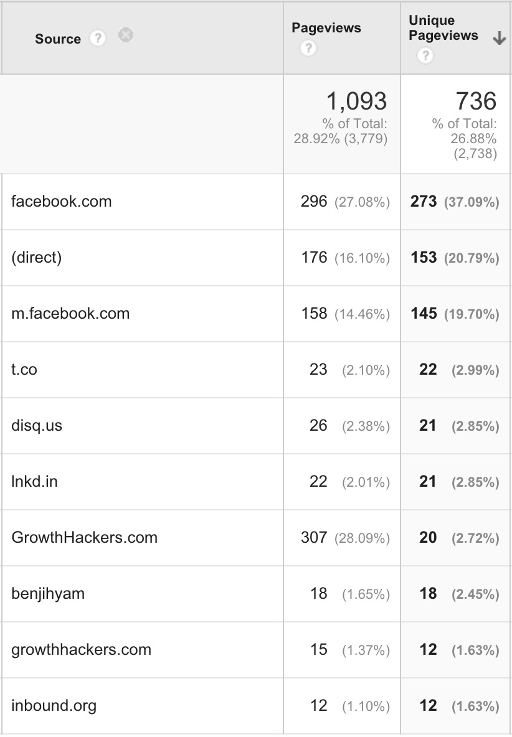Select the m.facebook.com source
The height and width of the screenshot is (737, 512).
tap(70, 314)
